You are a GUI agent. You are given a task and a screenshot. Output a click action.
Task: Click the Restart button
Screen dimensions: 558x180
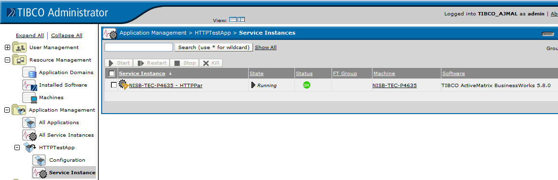click(152, 63)
